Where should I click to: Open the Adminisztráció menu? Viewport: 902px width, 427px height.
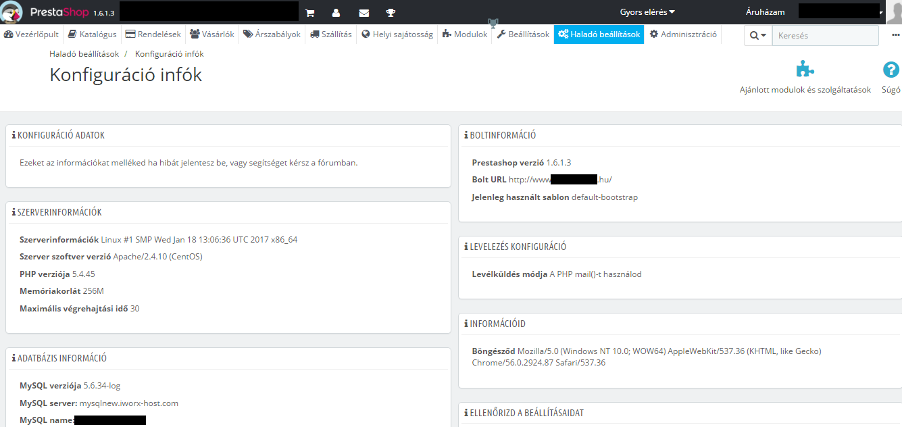coord(683,34)
